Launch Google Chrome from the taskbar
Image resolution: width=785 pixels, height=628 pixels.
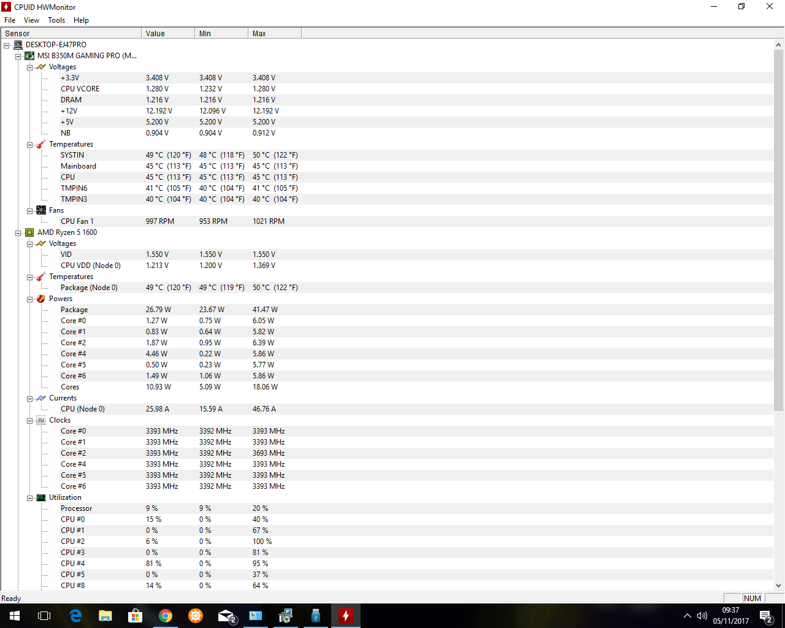[166, 616]
